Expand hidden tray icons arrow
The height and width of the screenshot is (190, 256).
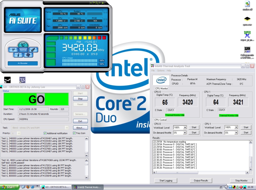point(226,187)
